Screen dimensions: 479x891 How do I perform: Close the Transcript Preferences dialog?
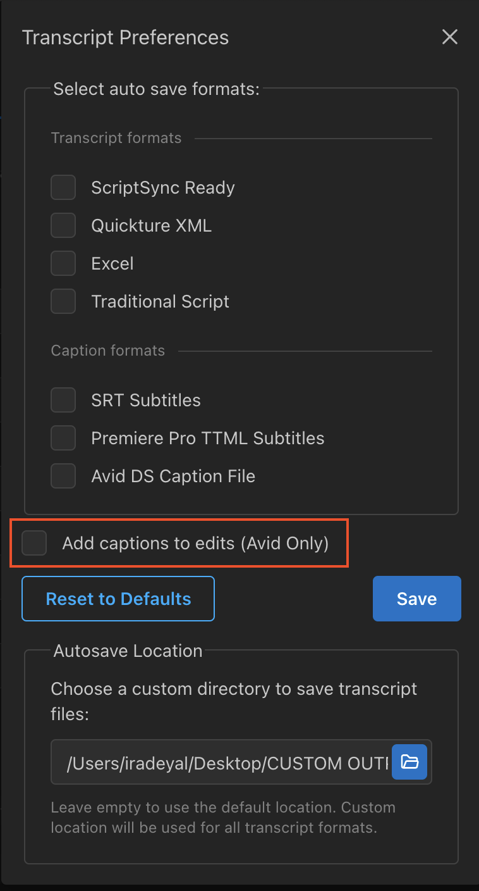(x=449, y=37)
